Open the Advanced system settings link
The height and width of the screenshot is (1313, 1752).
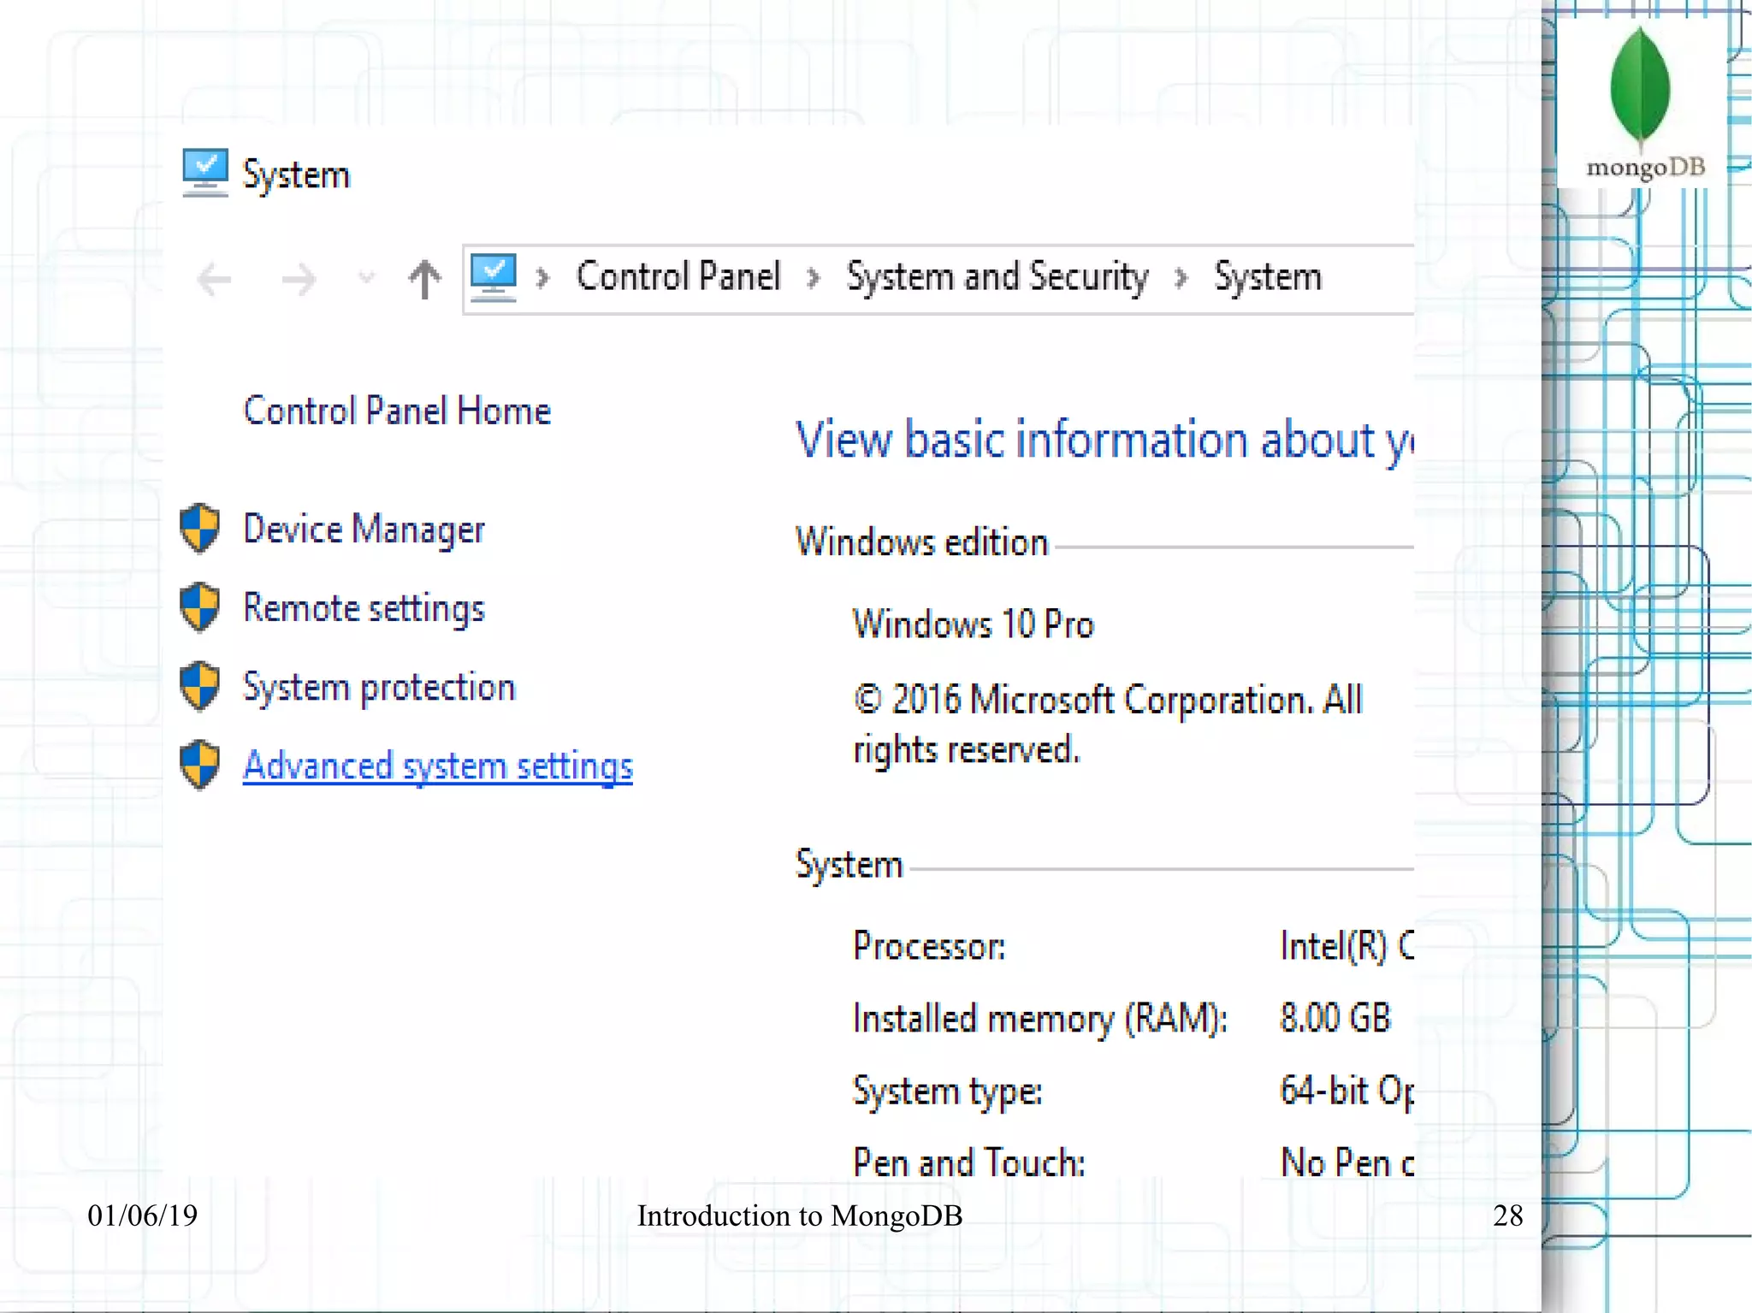click(x=437, y=765)
